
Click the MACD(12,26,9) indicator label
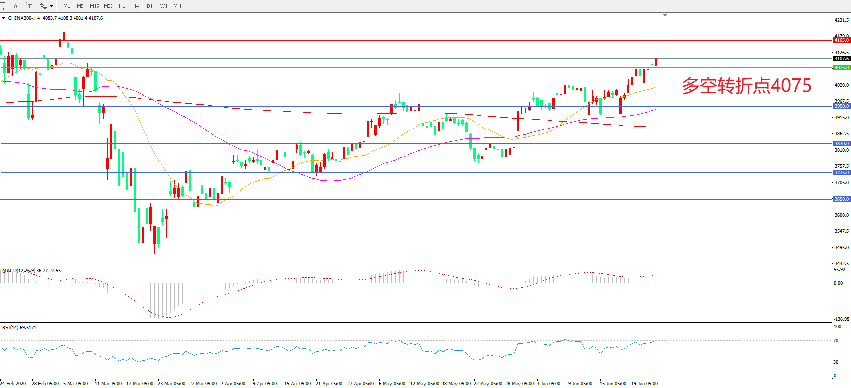click(18, 271)
